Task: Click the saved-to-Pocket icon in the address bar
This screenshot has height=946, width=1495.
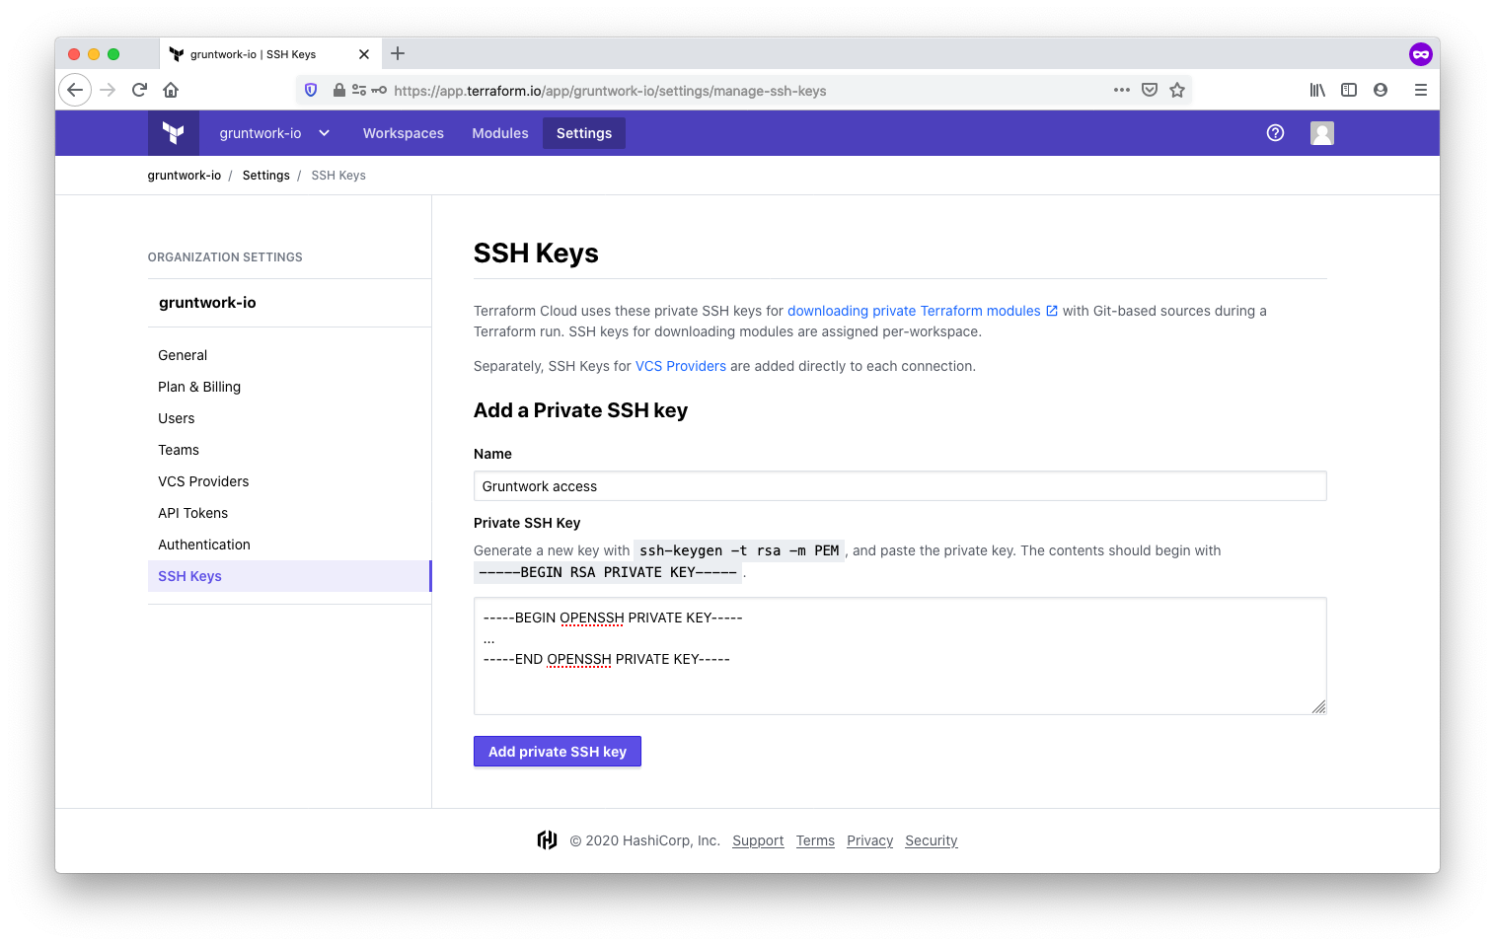Action: tap(1149, 90)
